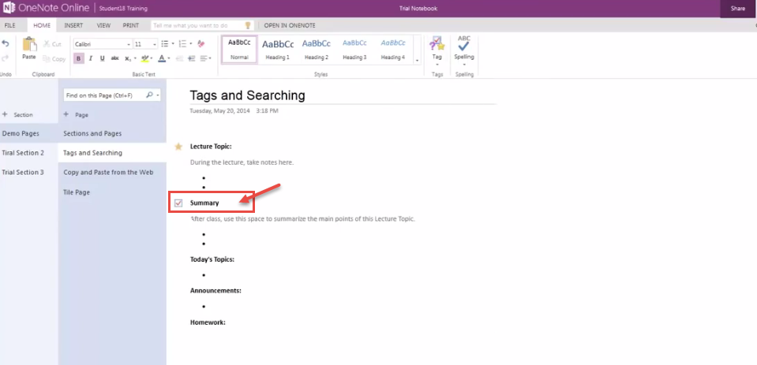Apply the Heading 4 style
The width and height of the screenshot is (757, 365).
[x=393, y=50]
